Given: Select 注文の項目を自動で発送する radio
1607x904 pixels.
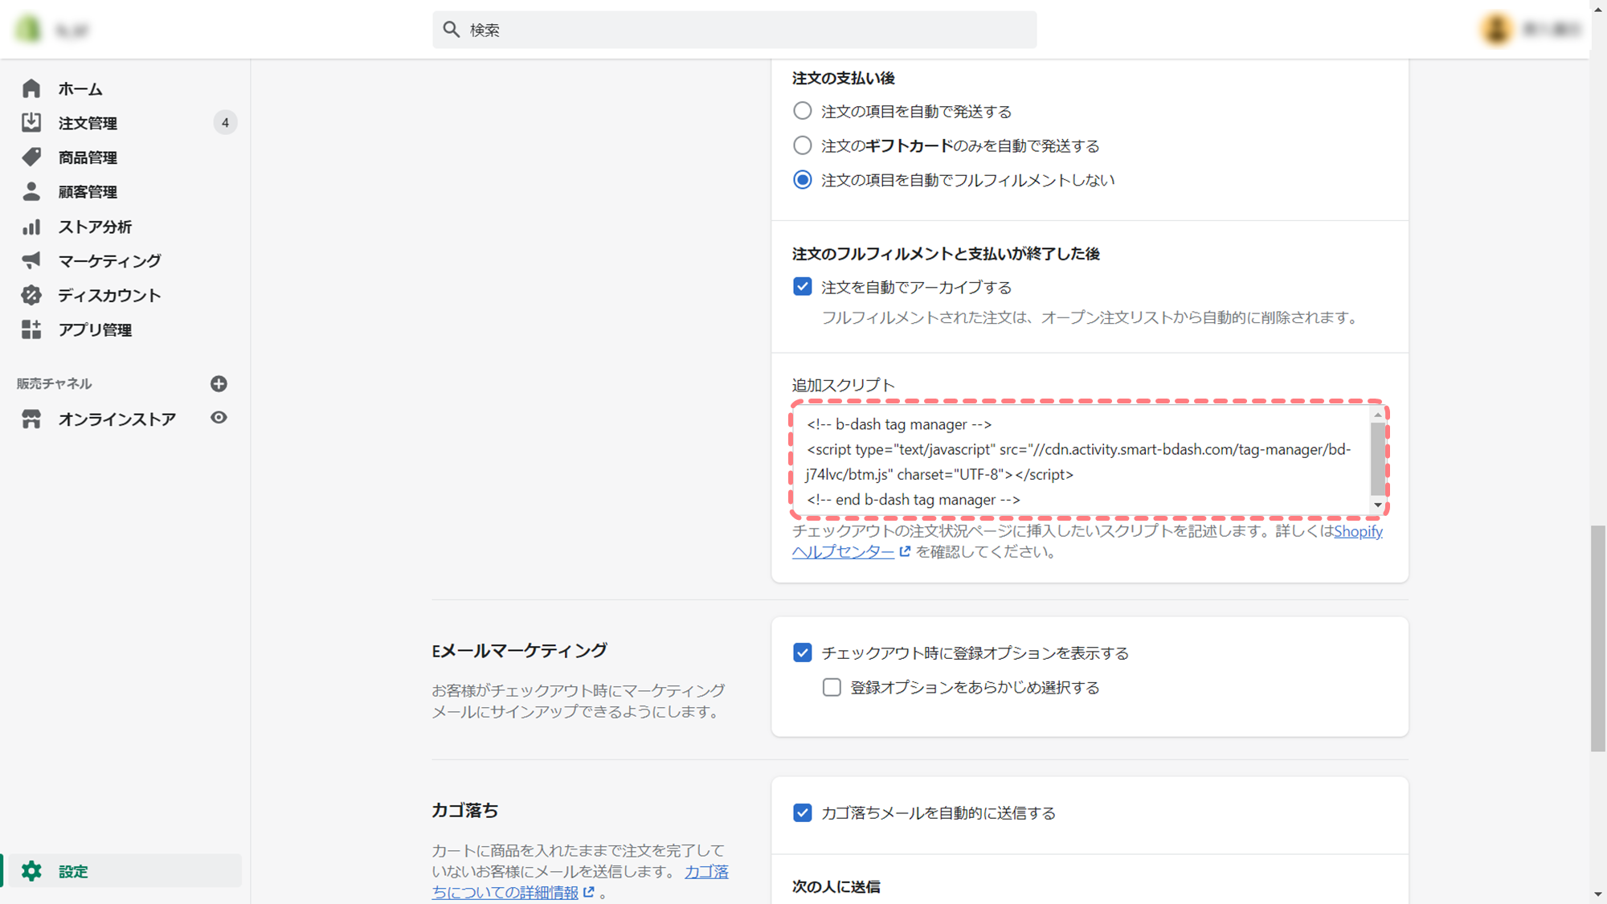Looking at the screenshot, I should pyautogui.click(x=802, y=111).
